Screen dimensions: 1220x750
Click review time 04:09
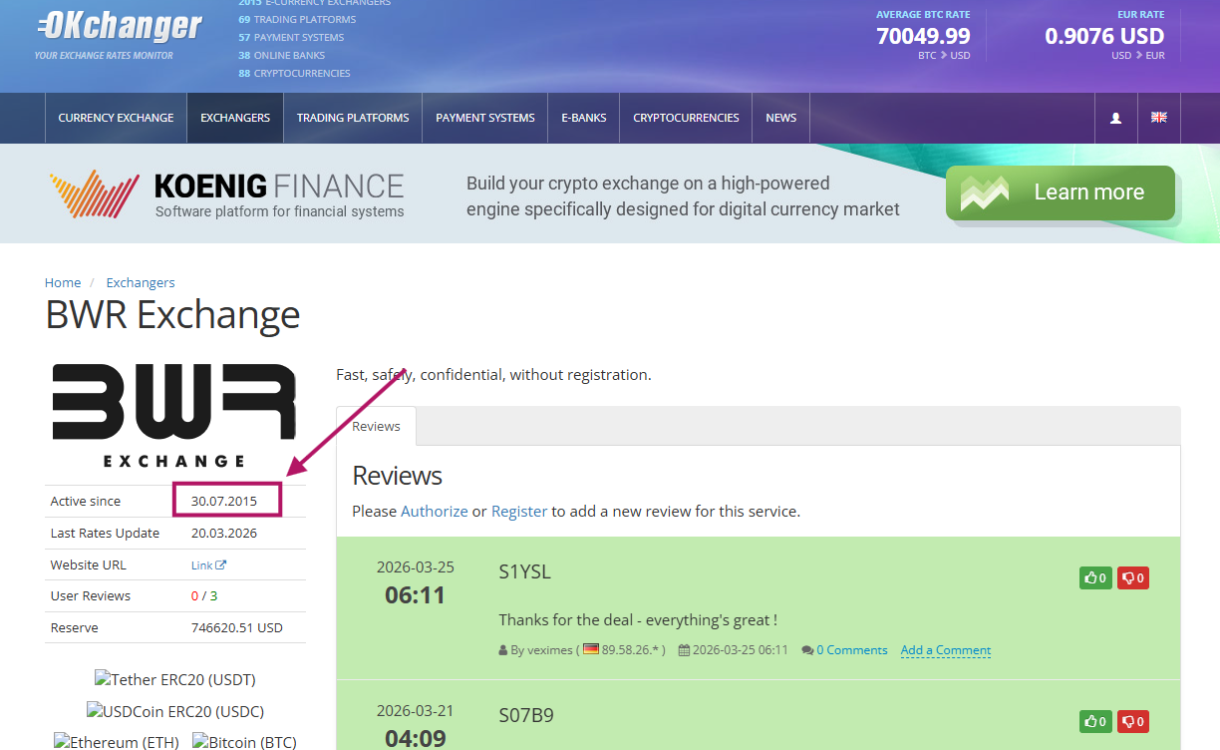click(x=415, y=739)
